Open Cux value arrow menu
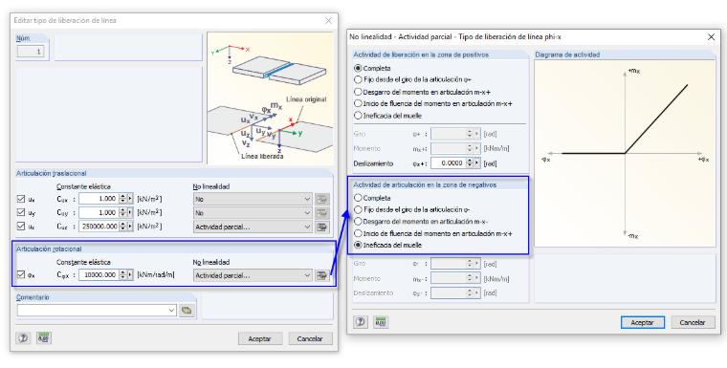Viewport: 727px width, 368px height. click(x=130, y=199)
